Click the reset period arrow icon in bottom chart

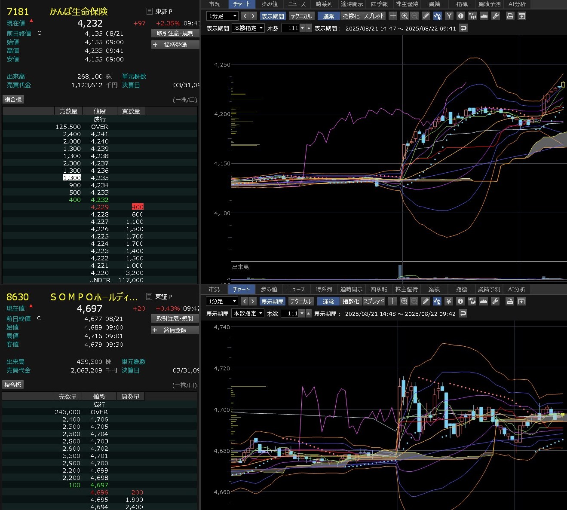463,314
